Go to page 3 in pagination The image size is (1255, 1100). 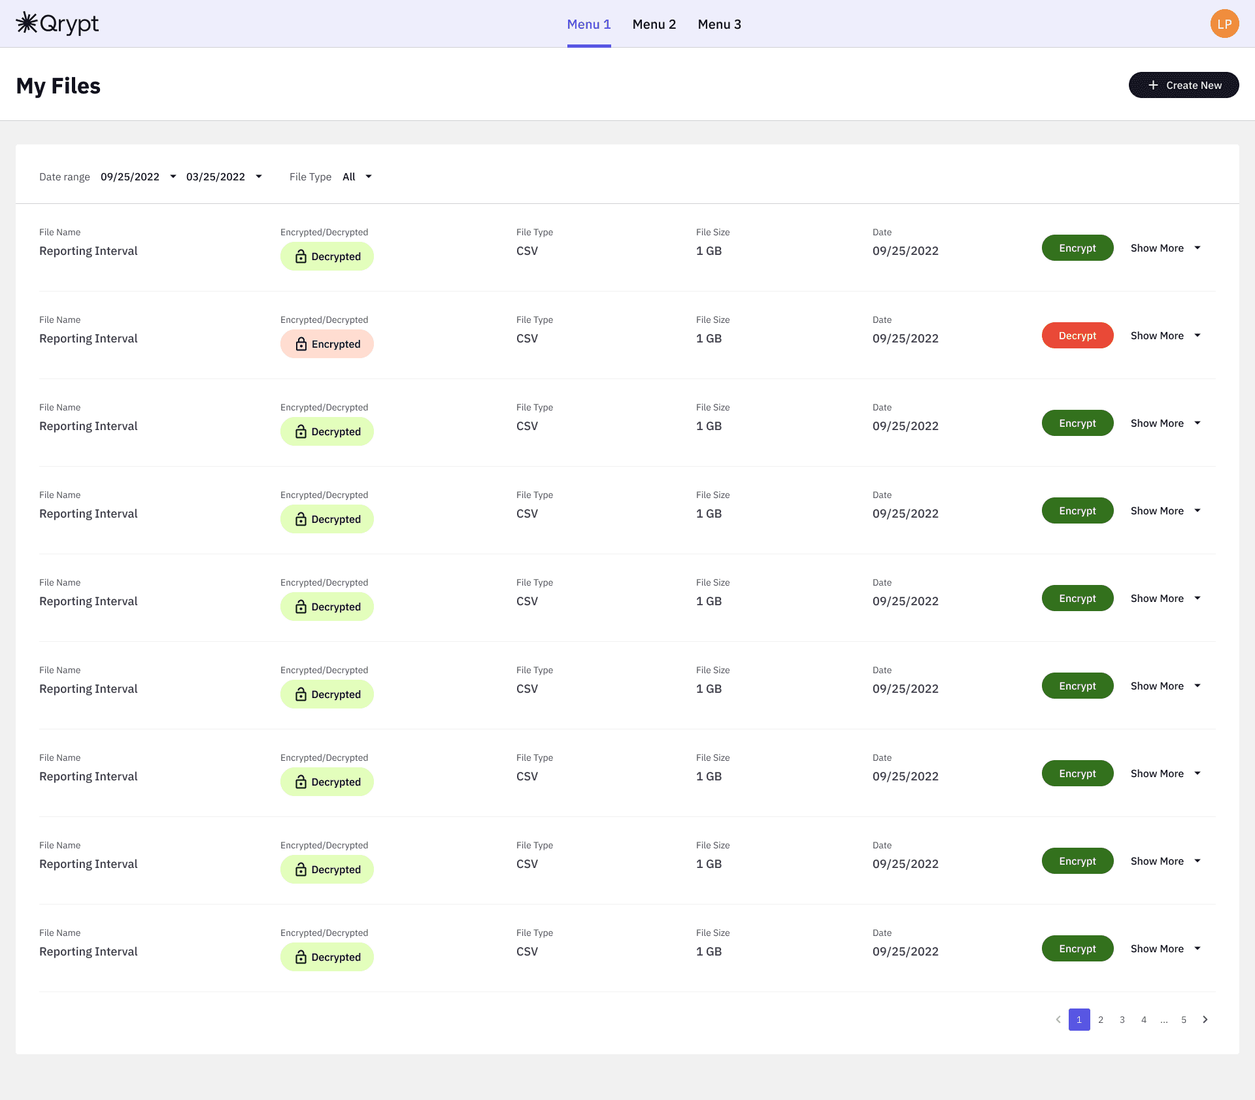click(x=1122, y=1020)
